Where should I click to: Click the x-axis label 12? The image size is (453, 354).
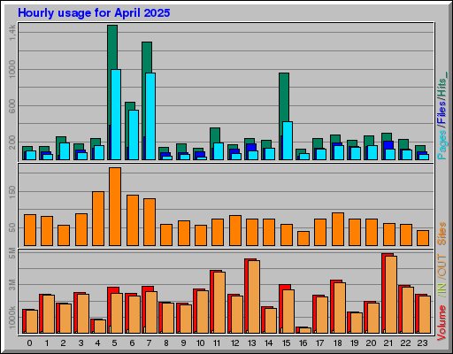234,343
